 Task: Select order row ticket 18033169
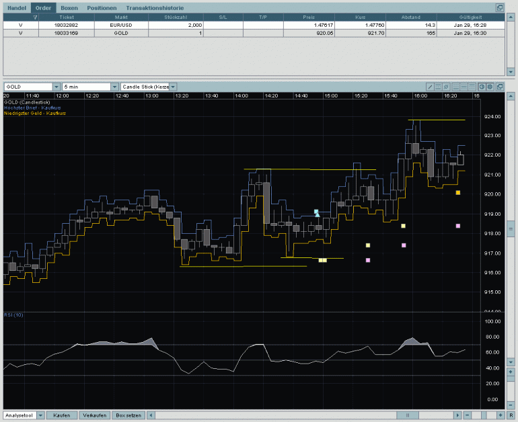click(254, 33)
